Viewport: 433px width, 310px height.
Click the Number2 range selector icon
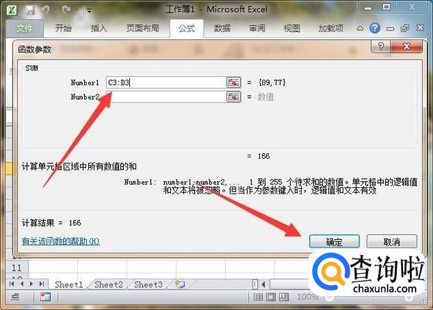tap(234, 96)
